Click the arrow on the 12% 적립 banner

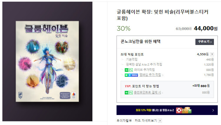pos(213,110)
